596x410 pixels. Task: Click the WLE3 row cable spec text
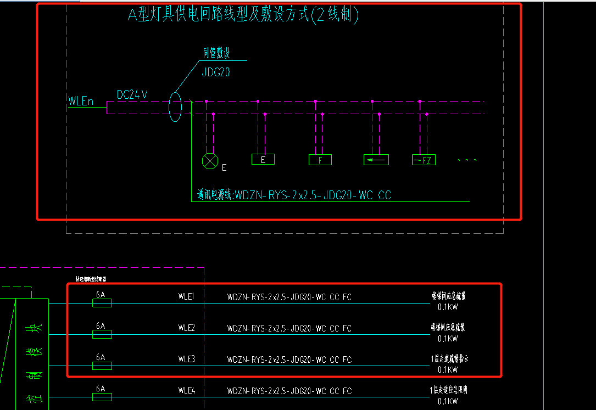(x=289, y=359)
